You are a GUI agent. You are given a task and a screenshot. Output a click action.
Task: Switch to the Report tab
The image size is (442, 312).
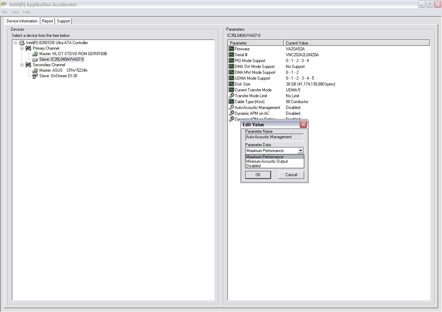click(x=47, y=21)
